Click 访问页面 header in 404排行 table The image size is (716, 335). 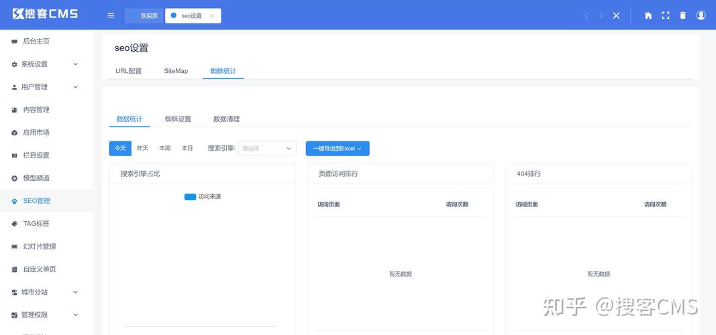pos(527,204)
